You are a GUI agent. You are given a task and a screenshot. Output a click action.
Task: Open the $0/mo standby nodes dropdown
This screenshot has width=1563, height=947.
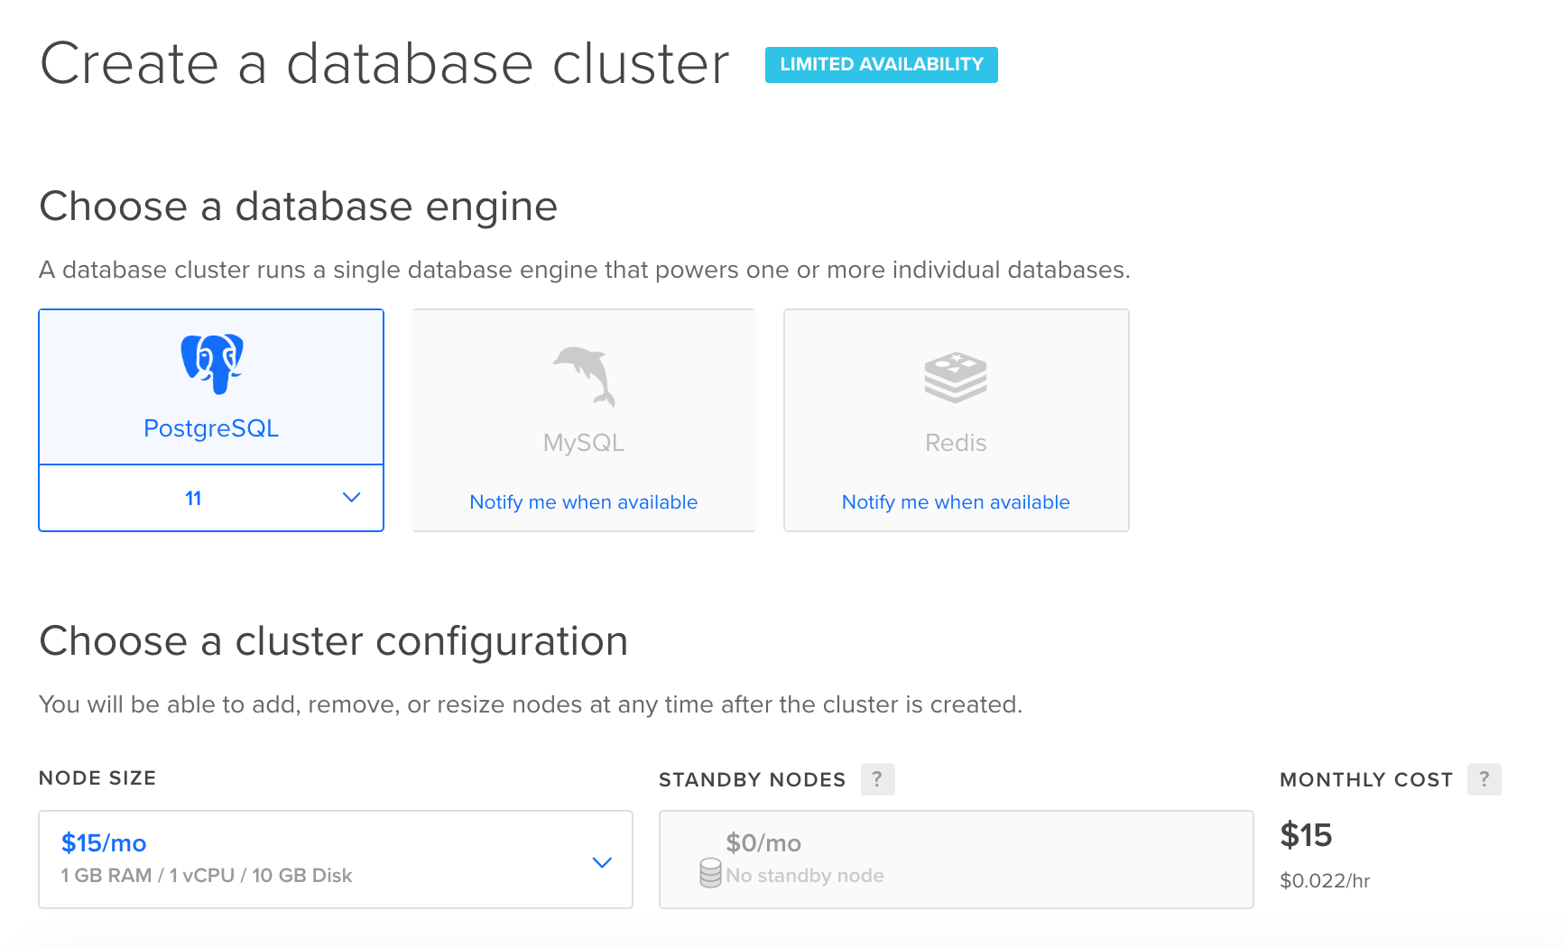pos(957,860)
